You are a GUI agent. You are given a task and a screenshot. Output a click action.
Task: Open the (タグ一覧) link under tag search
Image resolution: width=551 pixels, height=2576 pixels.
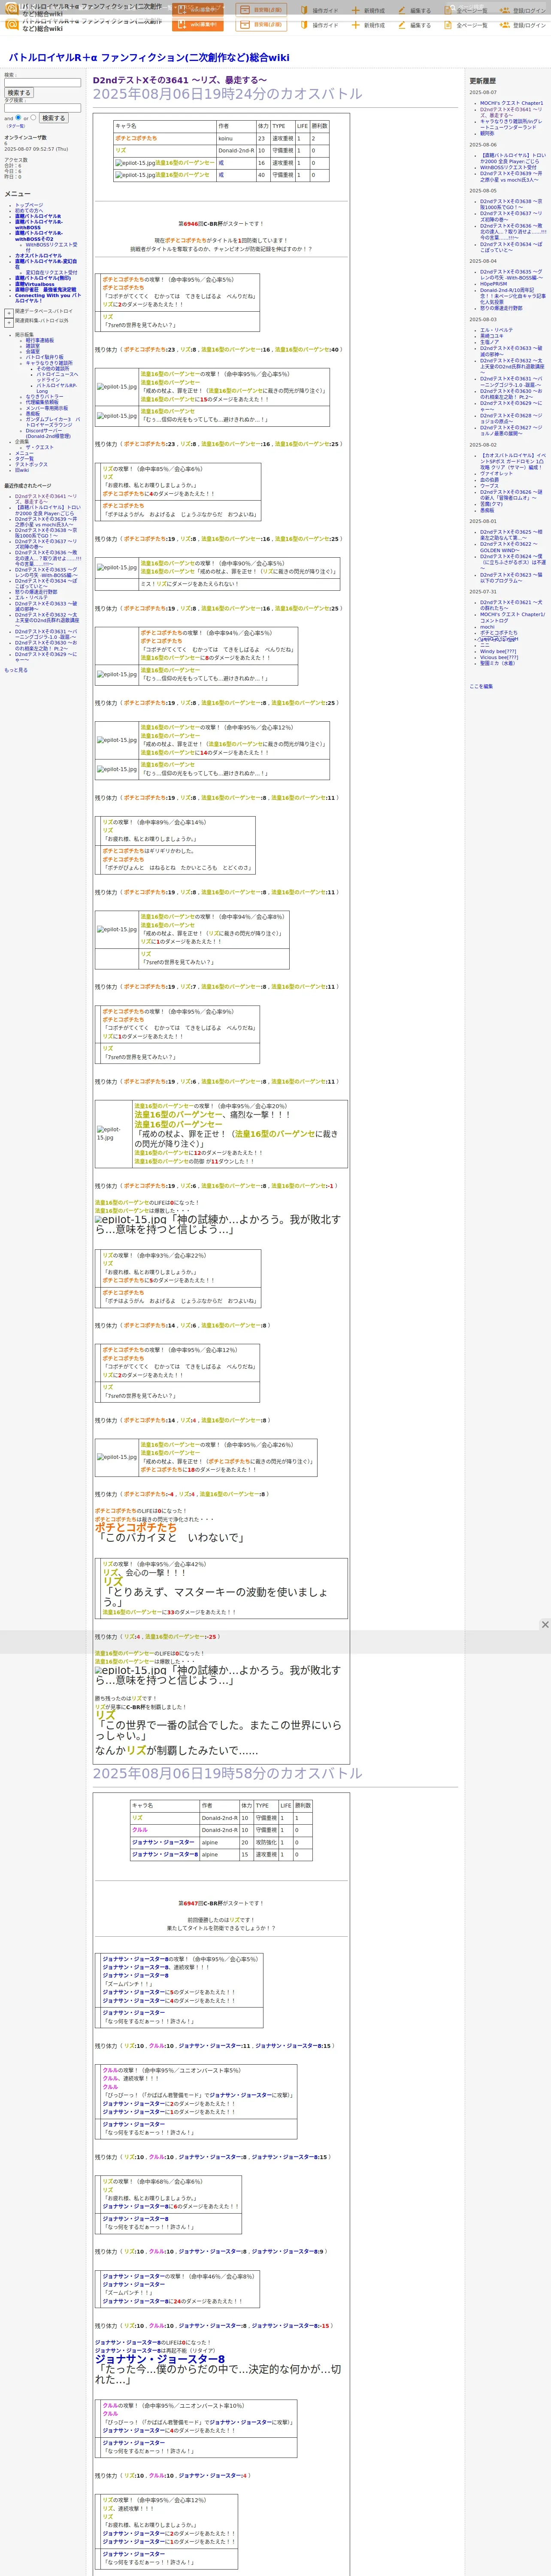(15, 126)
